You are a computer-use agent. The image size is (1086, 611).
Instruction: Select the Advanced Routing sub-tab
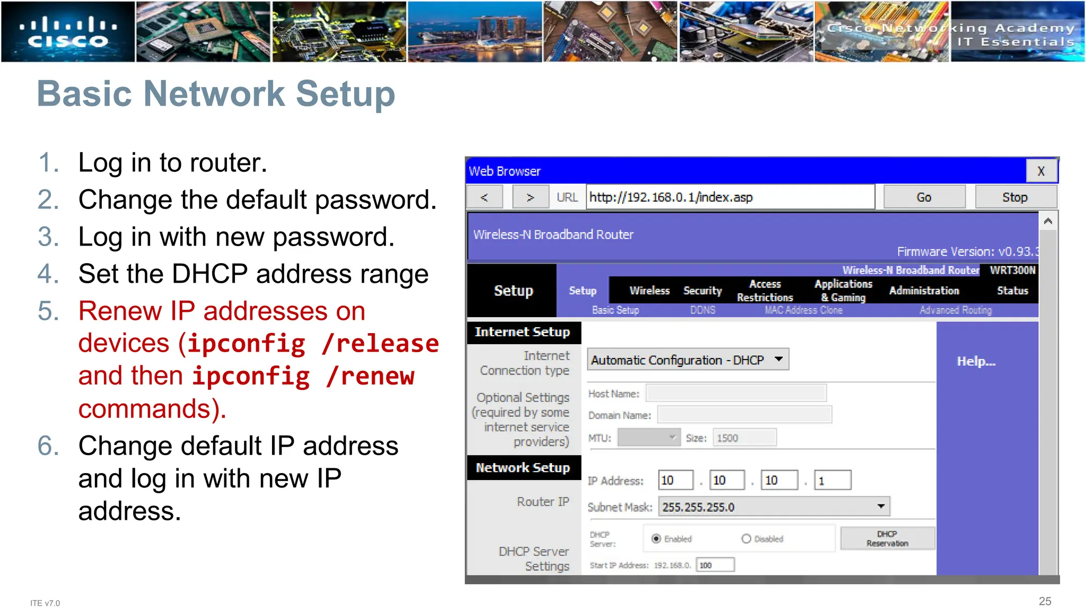[956, 310]
